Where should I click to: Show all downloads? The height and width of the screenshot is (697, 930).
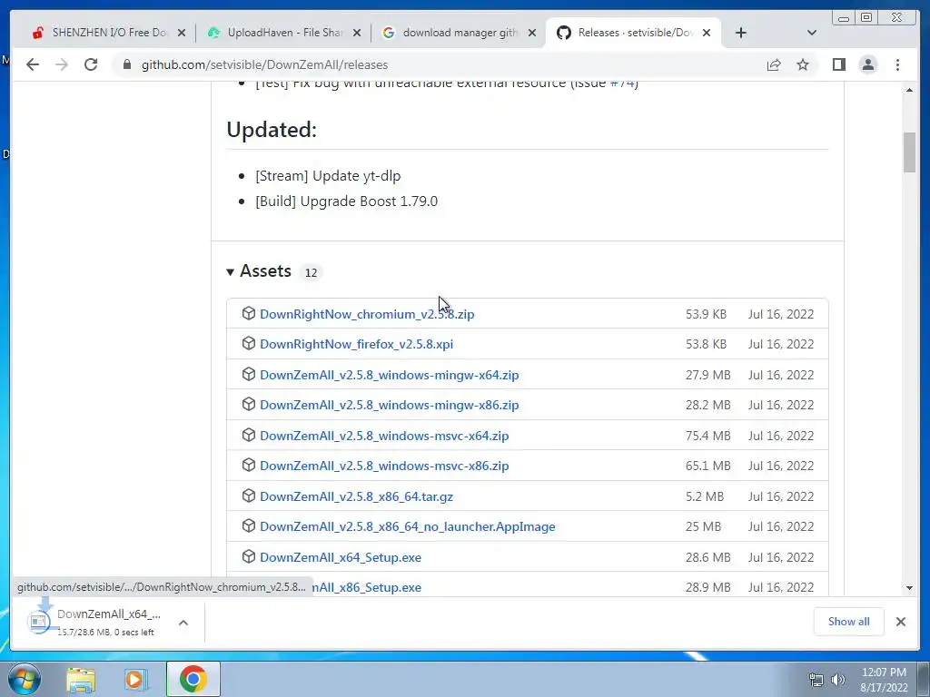click(x=849, y=622)
